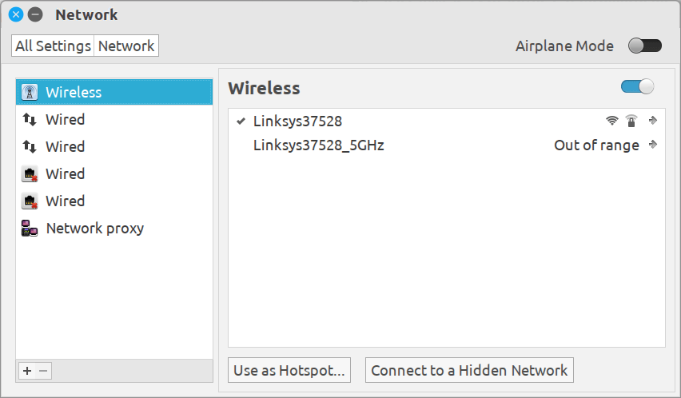Click the first Wired arrows icon
Screen dimensions: 681x398
30,120
